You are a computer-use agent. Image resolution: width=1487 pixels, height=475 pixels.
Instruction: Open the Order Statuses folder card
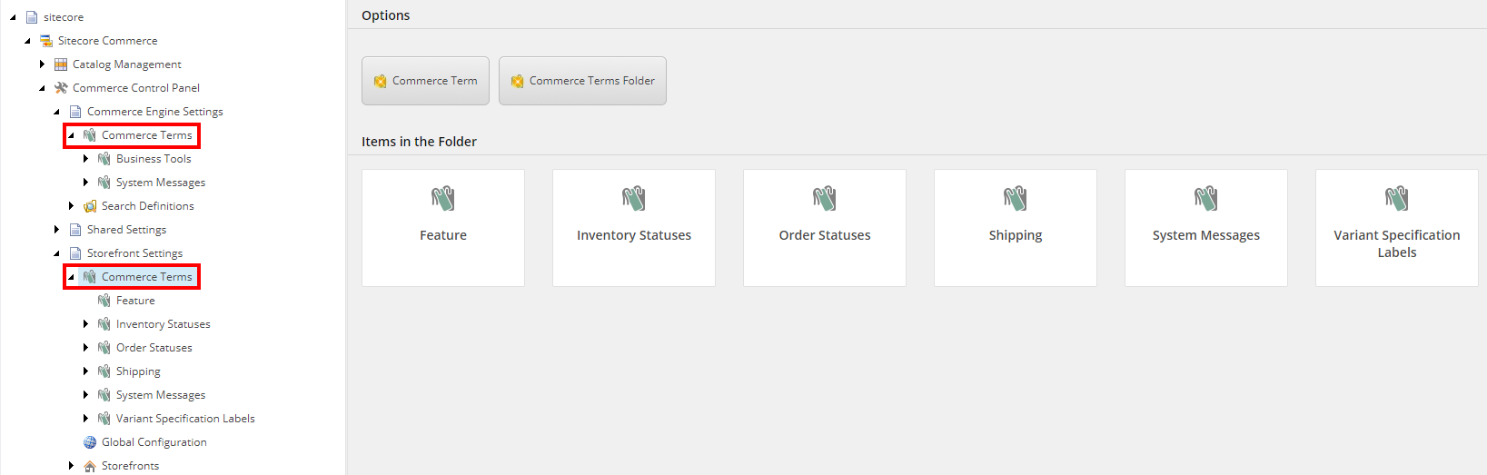[825, 228]
